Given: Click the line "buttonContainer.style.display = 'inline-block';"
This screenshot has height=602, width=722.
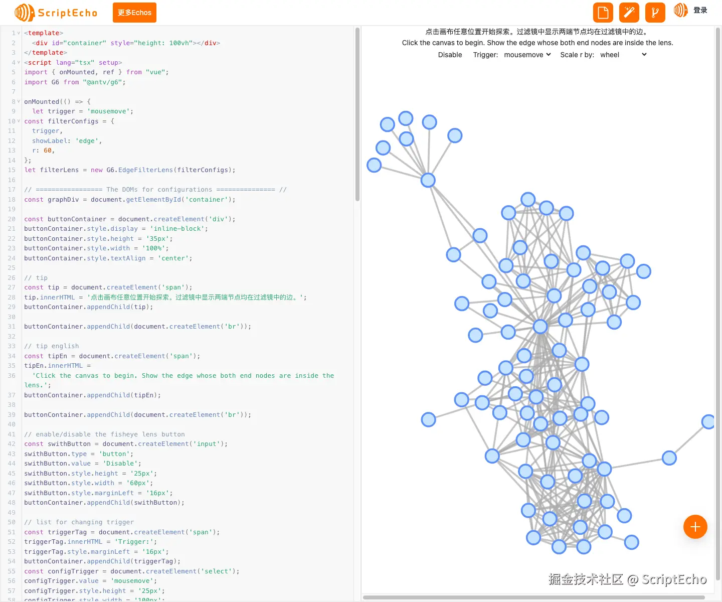Looking at the screenshot, I should (x=116, y=229).
